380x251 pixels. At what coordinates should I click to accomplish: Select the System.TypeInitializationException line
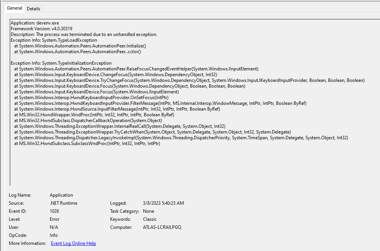pos(61,63)
